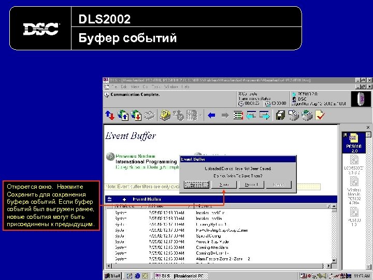Open the Window menu

point(171,87)
